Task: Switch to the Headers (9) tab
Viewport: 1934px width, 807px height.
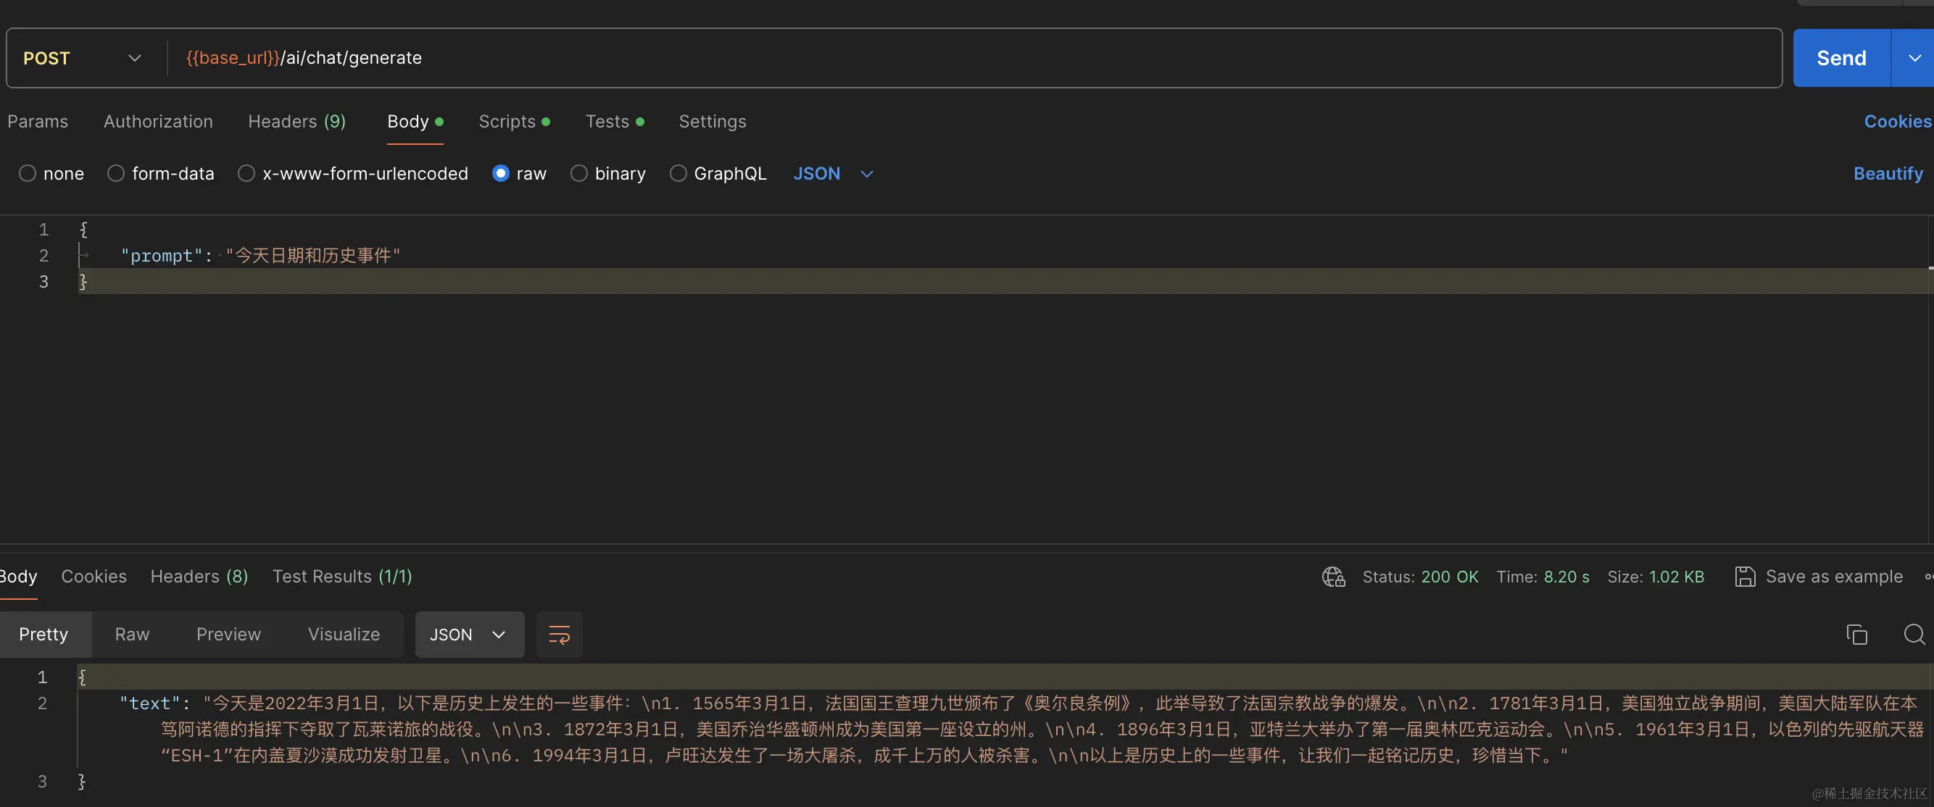Action: (x=296, y=121)
